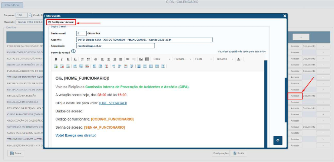Viewport: 334px width, 162px height.
Task: Underline the selected email text
Action: (x=68, y=59)
